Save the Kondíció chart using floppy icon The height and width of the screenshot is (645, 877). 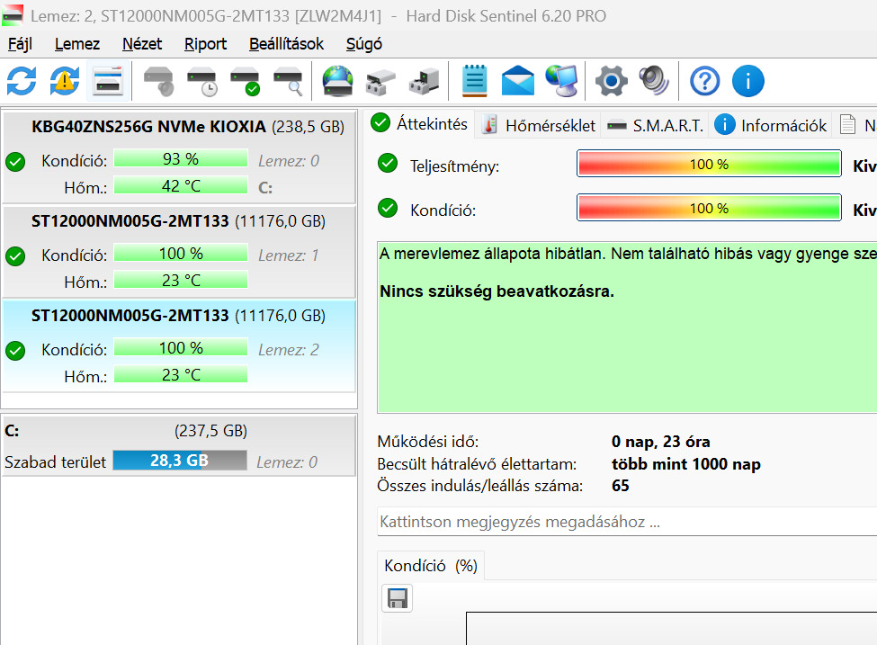pos(397,598)
